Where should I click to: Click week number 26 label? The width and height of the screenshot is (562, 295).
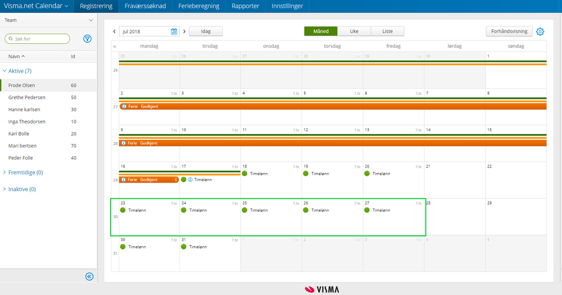click(115, 71)
